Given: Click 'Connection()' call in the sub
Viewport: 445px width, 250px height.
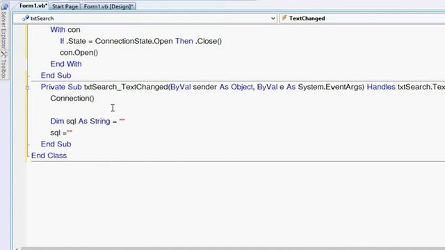Looking at the screenshot, I should 72,99.
